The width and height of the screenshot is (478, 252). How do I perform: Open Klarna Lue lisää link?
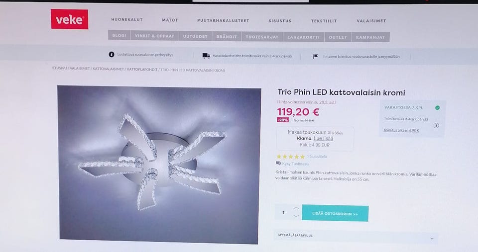click(324, 139)
